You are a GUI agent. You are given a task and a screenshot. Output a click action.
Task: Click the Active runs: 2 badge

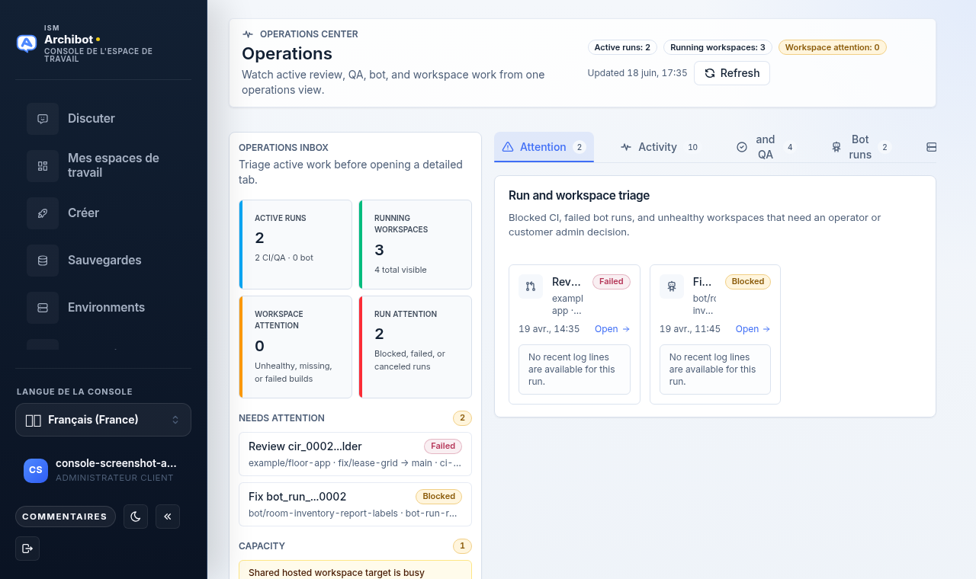point(622,47)
